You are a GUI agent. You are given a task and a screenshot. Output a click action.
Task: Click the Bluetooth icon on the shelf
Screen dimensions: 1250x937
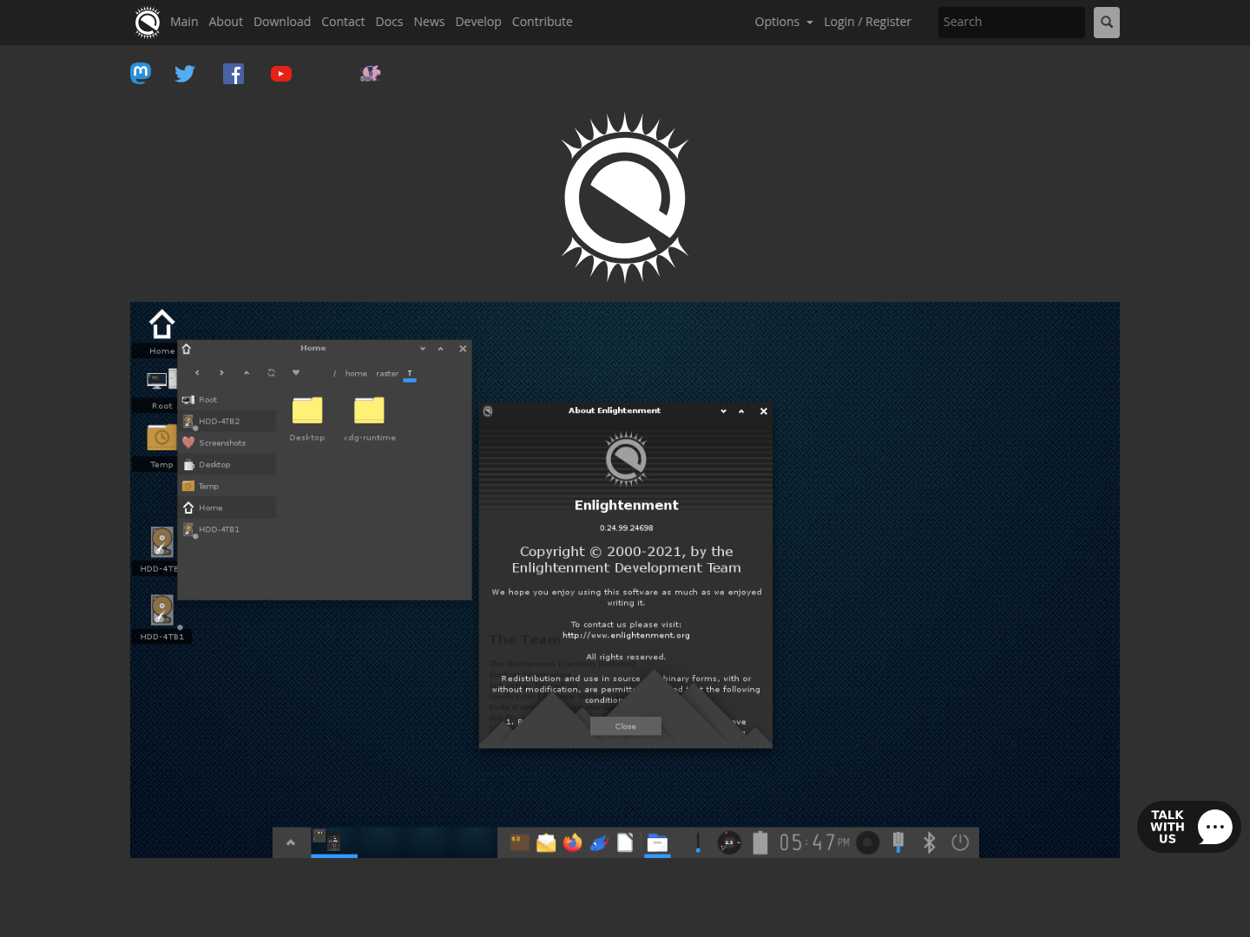pyautogui.click(x=930, y=842)
